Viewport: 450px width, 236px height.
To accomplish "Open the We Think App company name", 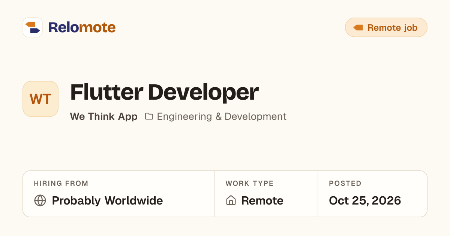I will coord(104,117).
